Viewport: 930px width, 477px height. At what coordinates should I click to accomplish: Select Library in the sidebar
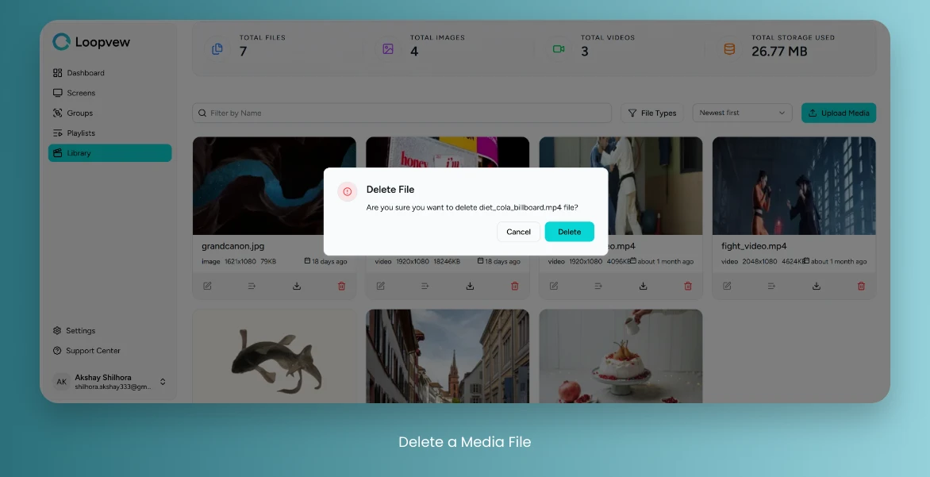[110, 153]
